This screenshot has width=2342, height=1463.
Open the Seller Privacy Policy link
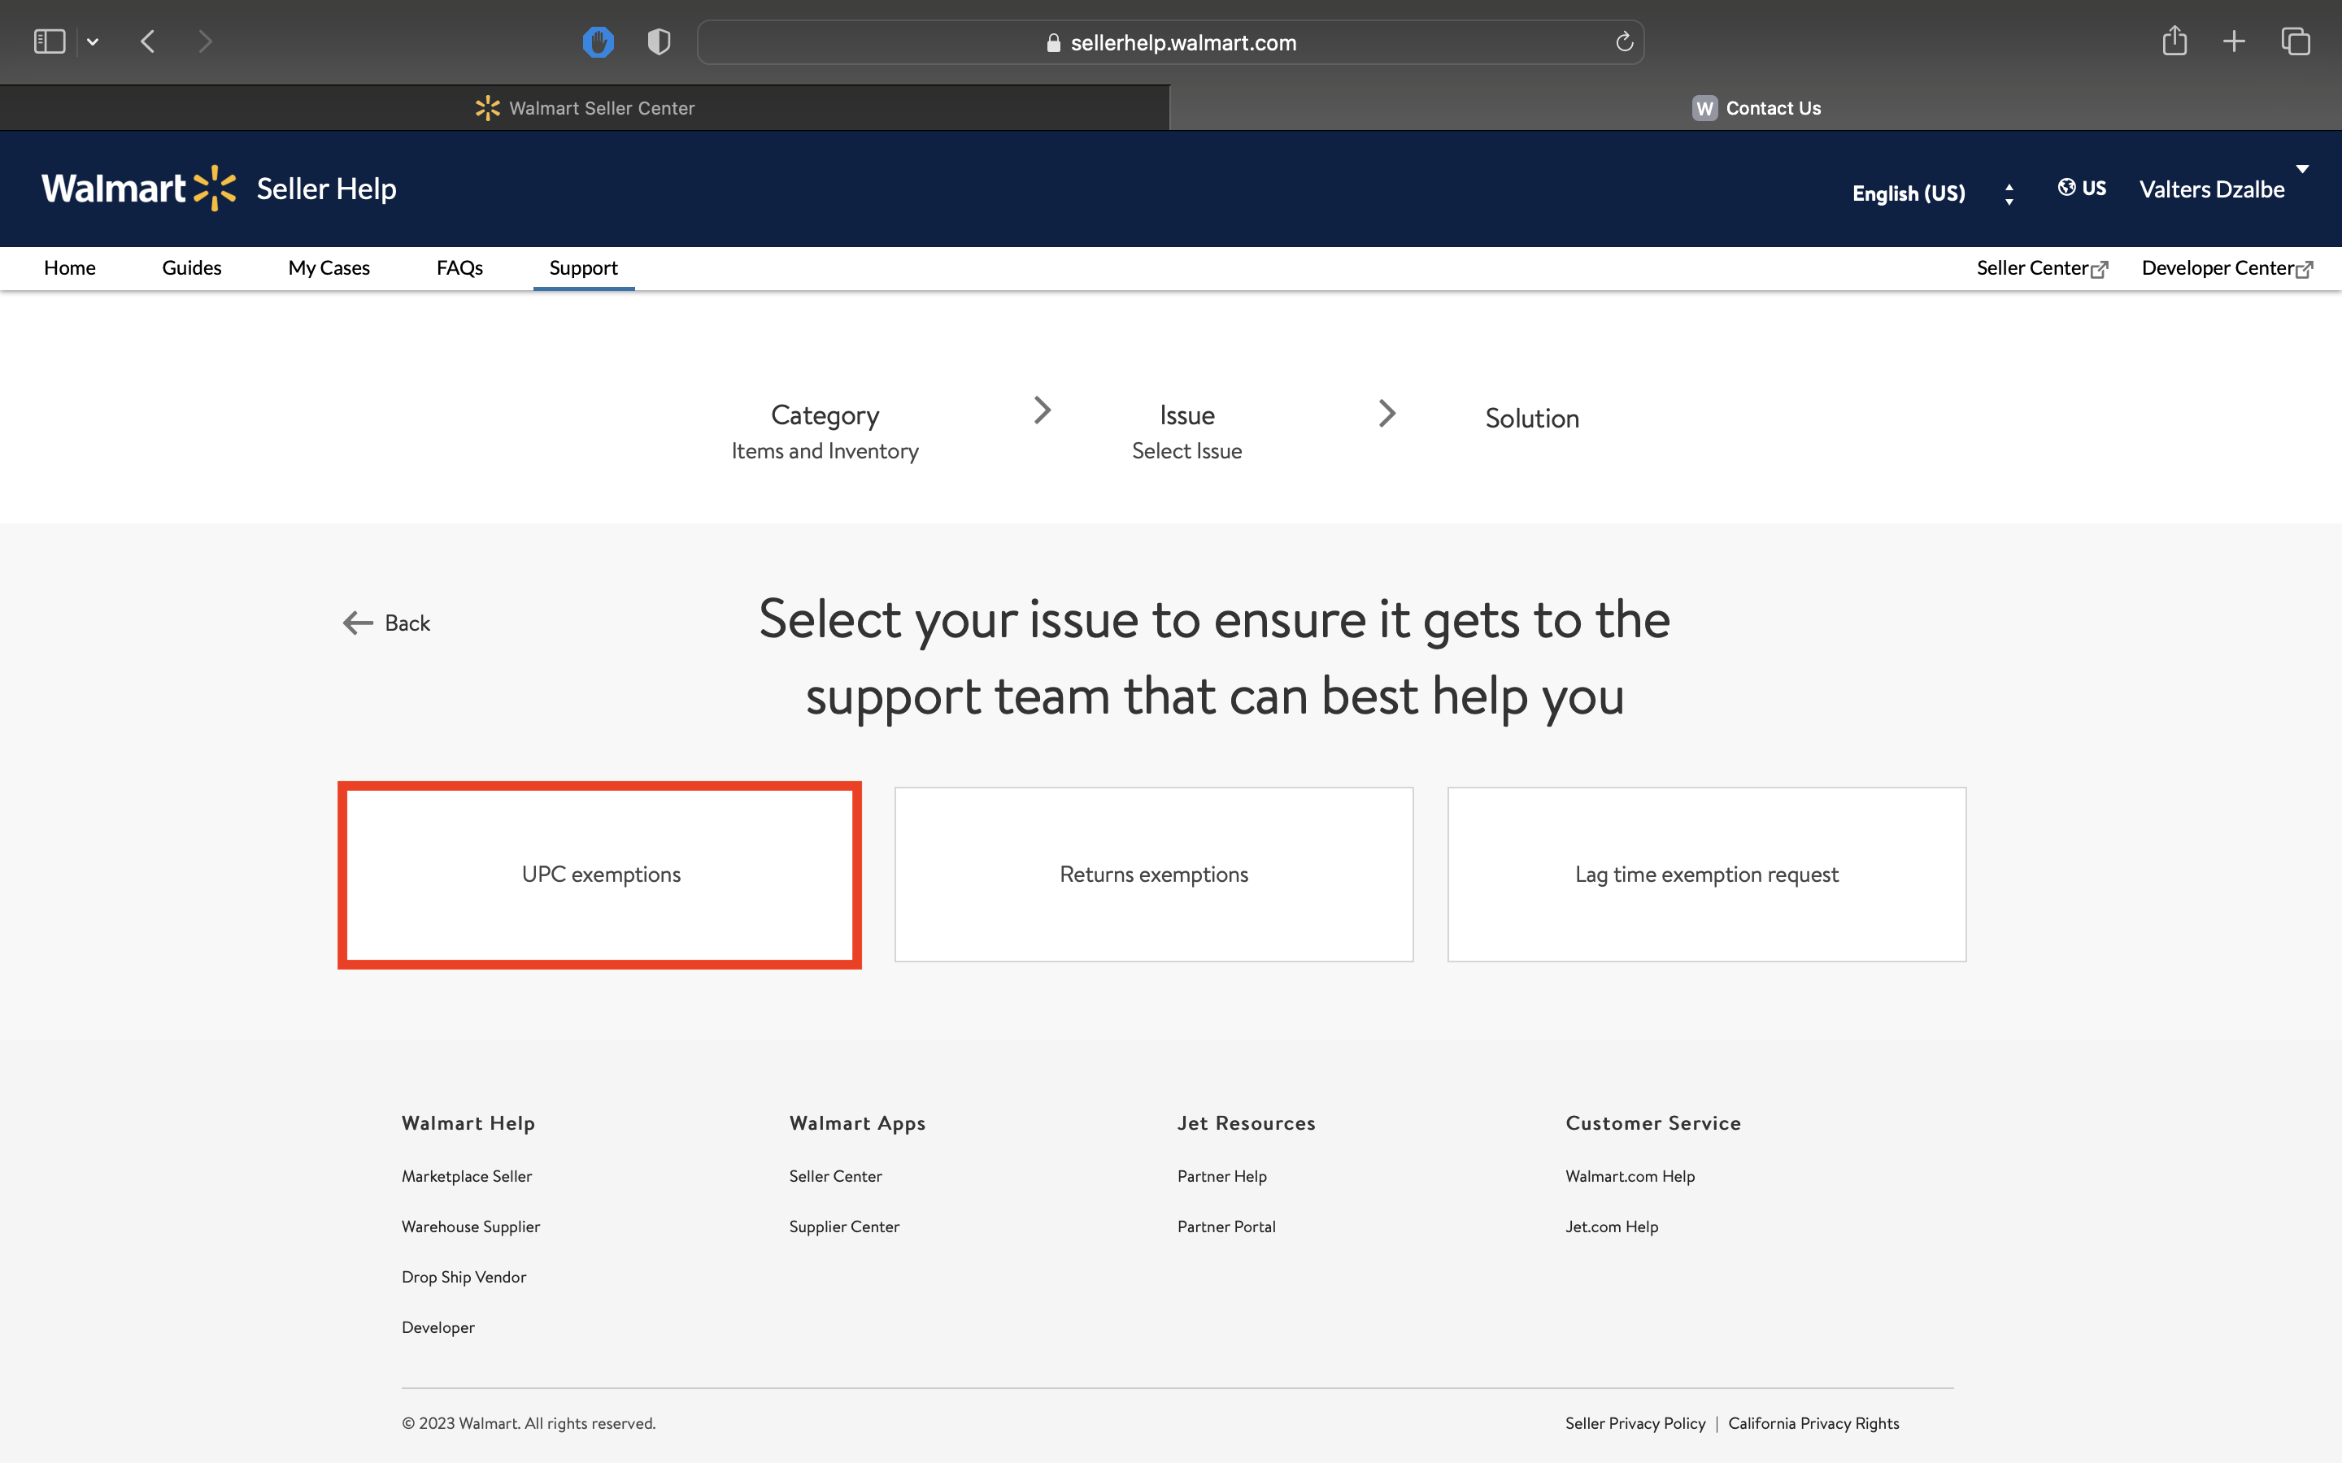1635,1423
